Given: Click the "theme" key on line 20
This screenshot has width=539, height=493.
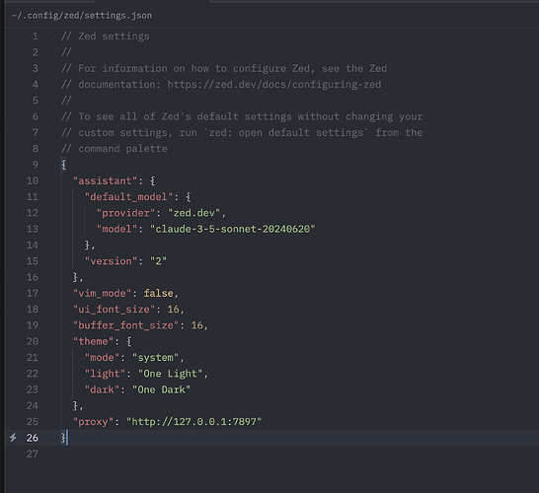Looking at the screenshot, I should [93, 341].
